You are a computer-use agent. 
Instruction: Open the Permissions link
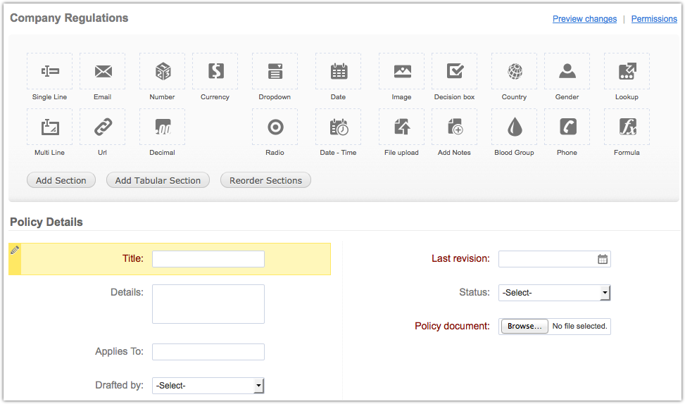tap(654, 19)
